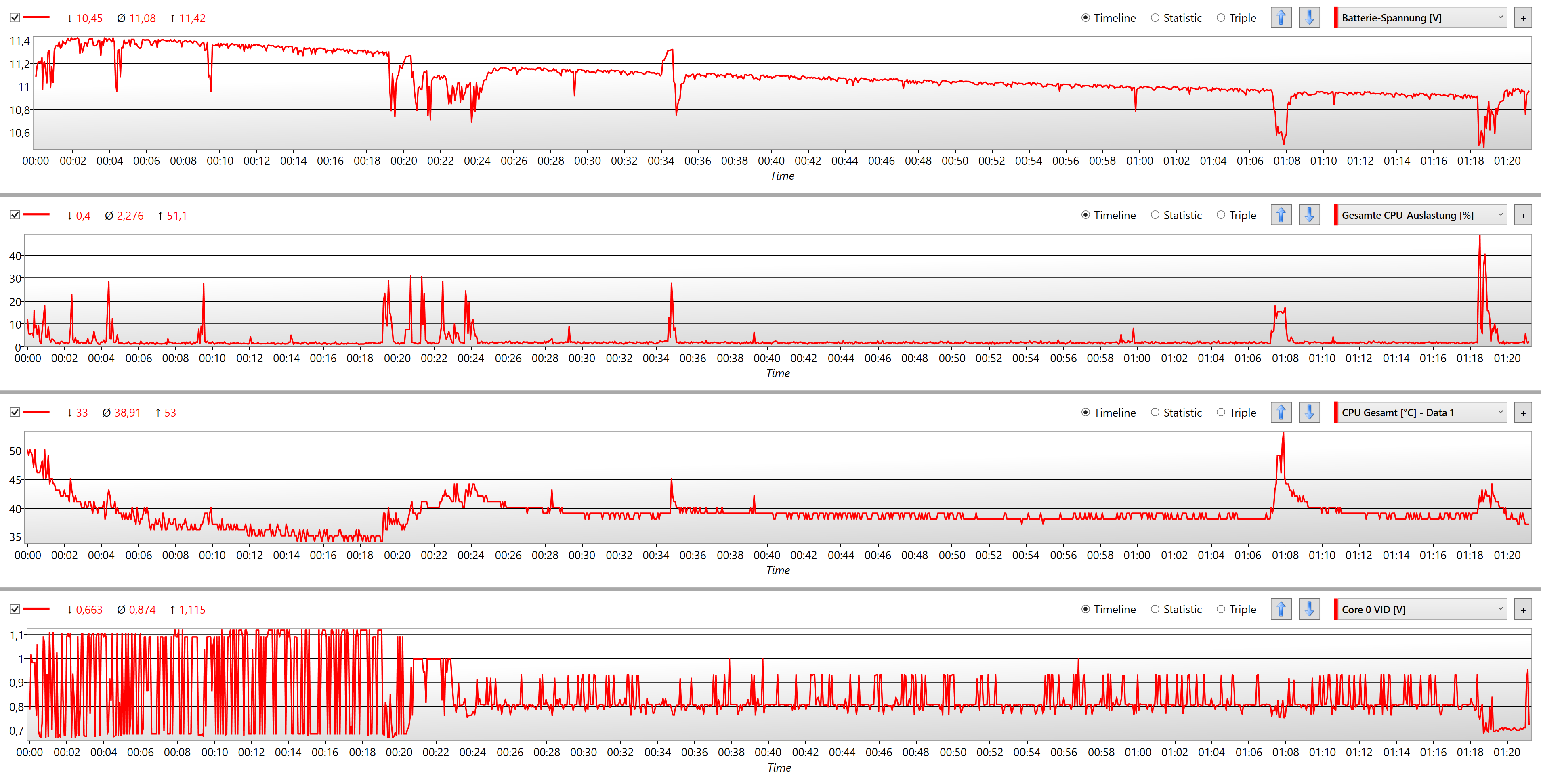The image size is (1541, 782).
Task: Click up arrow in CPU Gesamt row
Action: pos(1281,413)
